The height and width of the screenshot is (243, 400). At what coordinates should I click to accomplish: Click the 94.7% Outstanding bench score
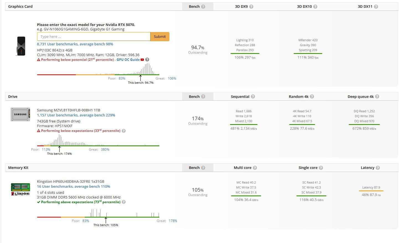(x=198, y=49)
